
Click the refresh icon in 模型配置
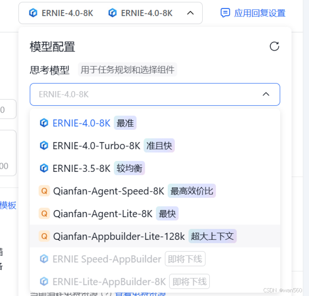[274, 46]
